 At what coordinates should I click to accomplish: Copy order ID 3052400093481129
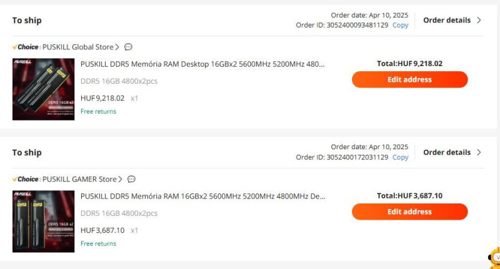pyautogui.click(x=400, y=25)
